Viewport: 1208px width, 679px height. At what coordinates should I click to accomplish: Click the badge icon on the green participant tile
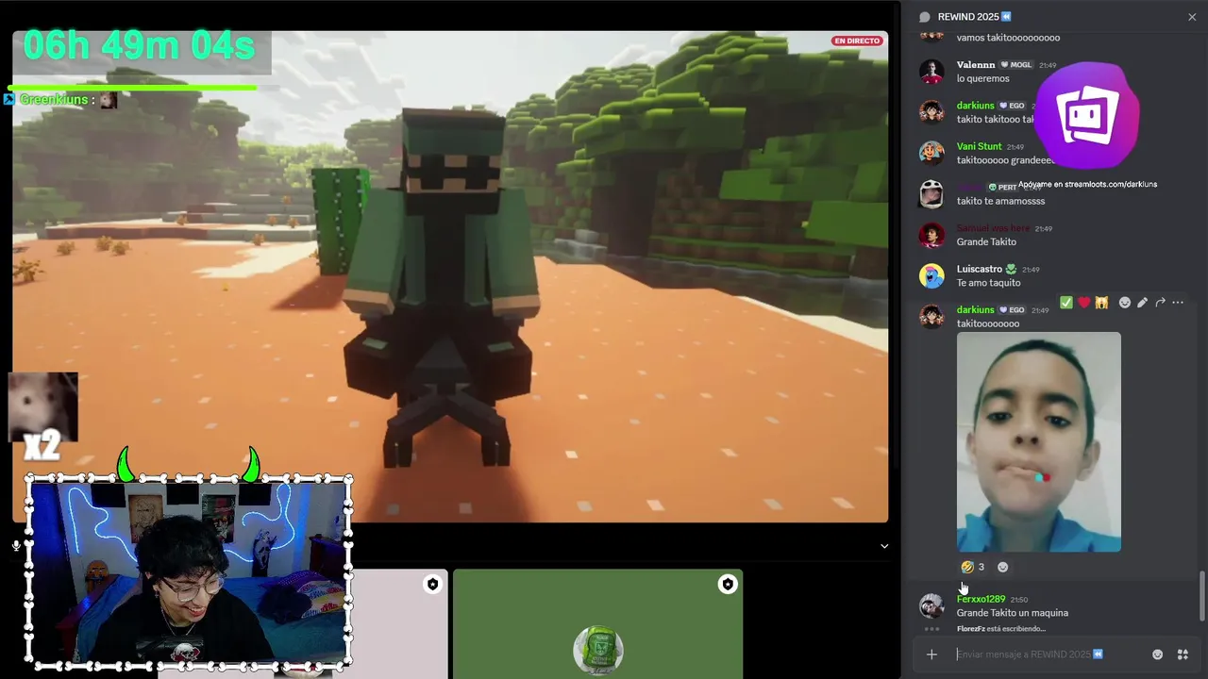point(727,585)
